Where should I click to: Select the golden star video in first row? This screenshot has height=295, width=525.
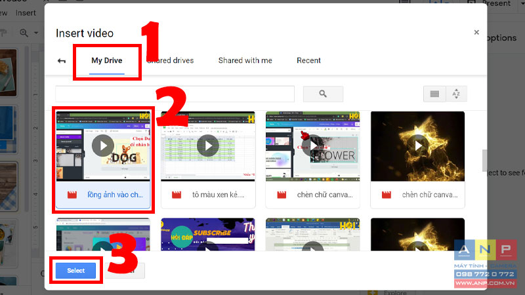tap(417, 146)
